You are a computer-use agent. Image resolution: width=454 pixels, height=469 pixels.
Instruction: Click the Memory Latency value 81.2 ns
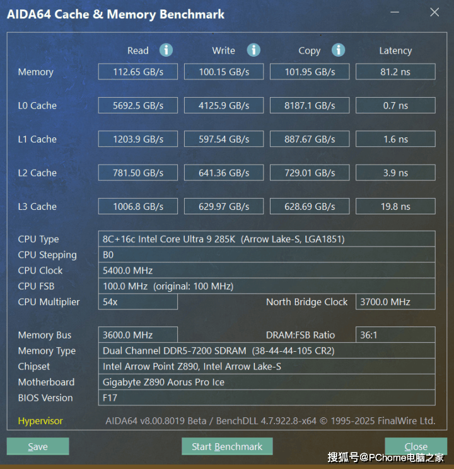(x=395, y=72)
